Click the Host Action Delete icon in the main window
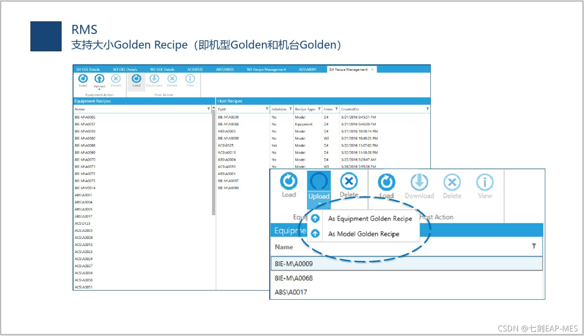584x336 pixels. [172, 78]
